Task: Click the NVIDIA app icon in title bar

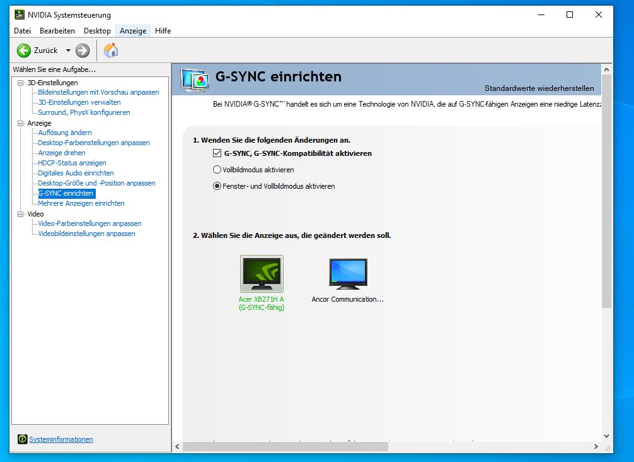Action: coord(19,15)
